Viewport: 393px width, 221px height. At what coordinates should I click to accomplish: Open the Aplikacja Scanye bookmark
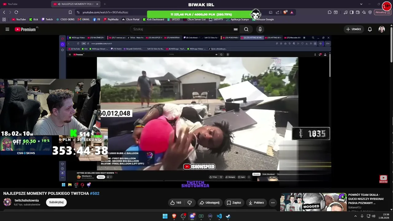tap(238, 19)
